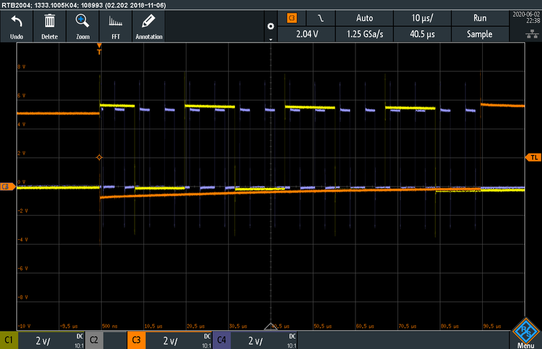This screenshot has width=542, height=349.
Task: Expand the toolbar dropdown arrow below gear
Action: [271, 40]
